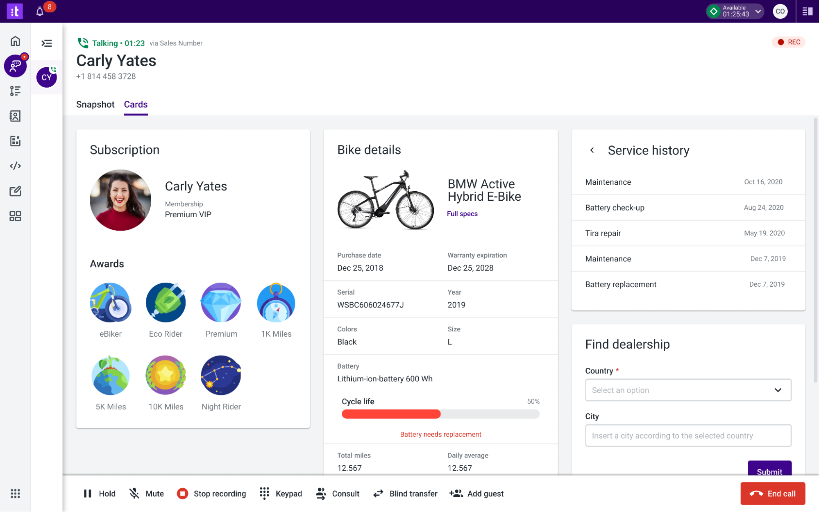This screenshot has height=512, width=819.
Task: Open the Contacts address book icon
Action: pyautogui.click(x=15, y=116)
